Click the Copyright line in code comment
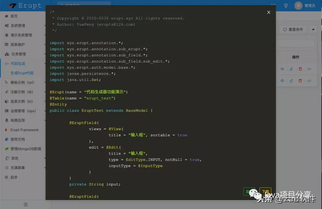 [118, 18]
